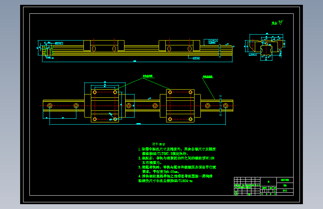Click the last note mentioning GB/T1804-m
Viewport: 323px width, 209px height.
pos(165,181)
